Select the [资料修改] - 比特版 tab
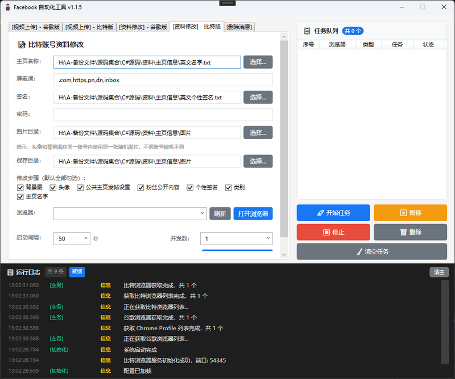This screenshot has height=379, width=455. (197, 27)
